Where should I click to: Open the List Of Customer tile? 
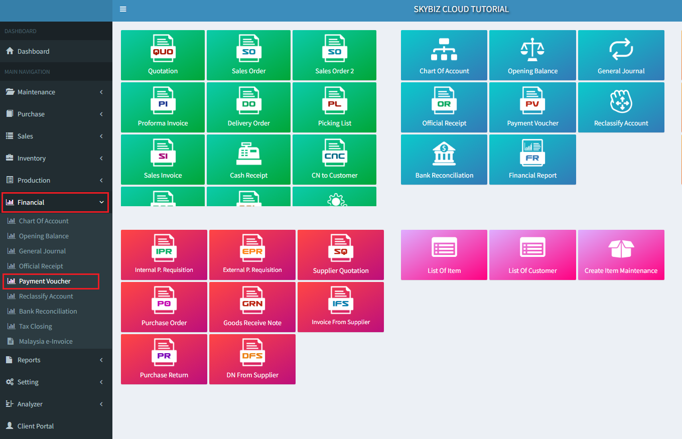[x=532, y=255]
